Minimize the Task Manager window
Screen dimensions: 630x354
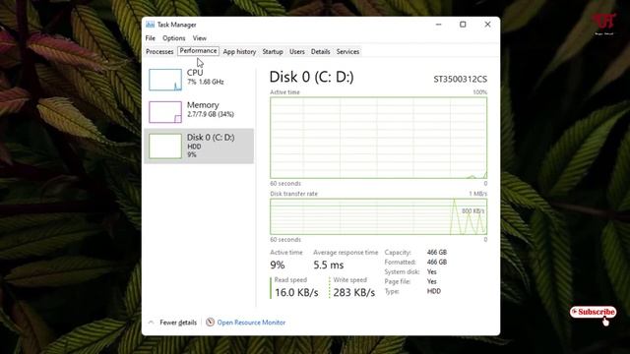pyautogui.click(x=438, y=25)
